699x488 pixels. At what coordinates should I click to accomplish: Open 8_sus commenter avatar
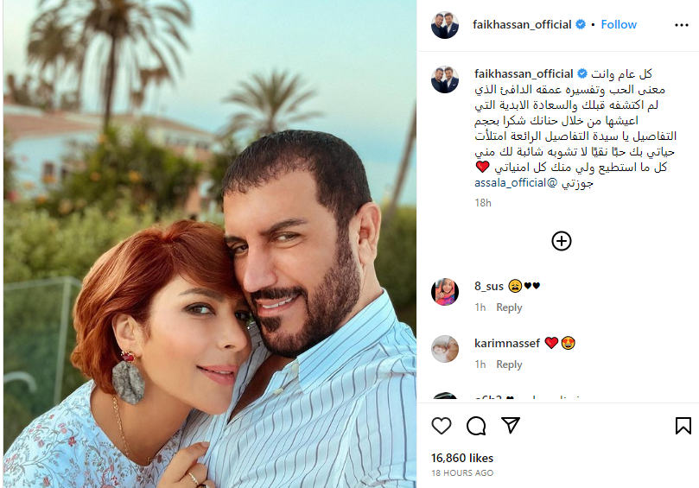tap(445, 292)
